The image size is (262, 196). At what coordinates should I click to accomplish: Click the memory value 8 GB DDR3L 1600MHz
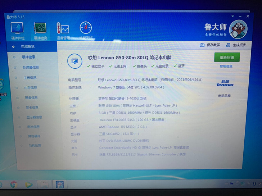point(139,113)
